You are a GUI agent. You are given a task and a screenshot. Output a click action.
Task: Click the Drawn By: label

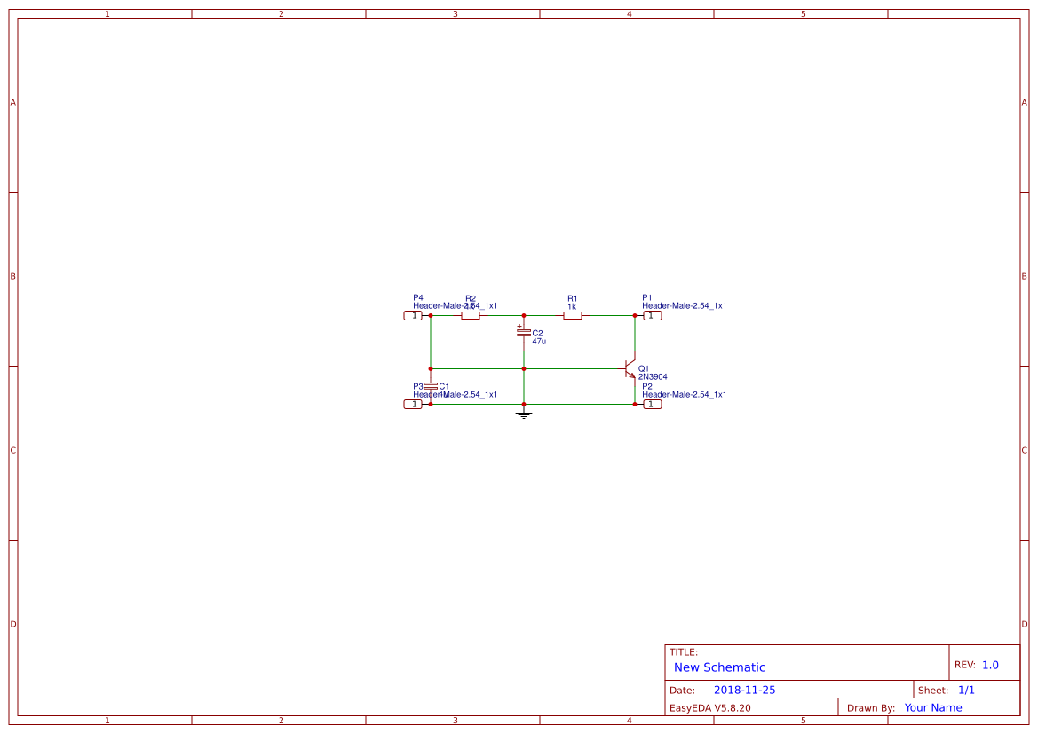pos(870,708)
